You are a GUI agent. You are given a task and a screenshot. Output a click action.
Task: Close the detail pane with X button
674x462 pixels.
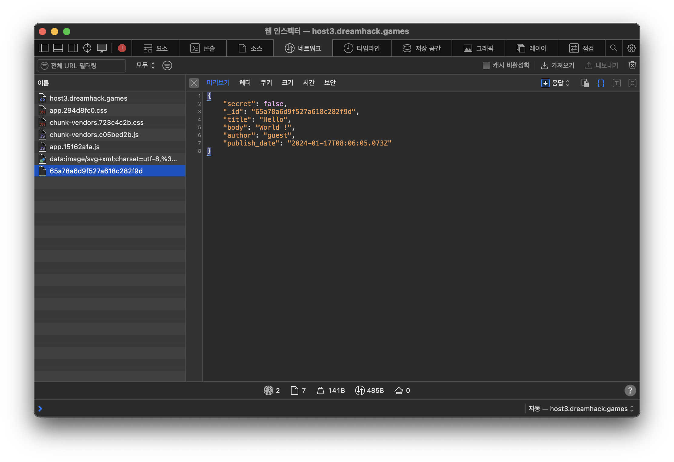click(x=194, y=83)
